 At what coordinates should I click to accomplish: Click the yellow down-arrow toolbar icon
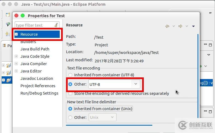pos(8,34)
